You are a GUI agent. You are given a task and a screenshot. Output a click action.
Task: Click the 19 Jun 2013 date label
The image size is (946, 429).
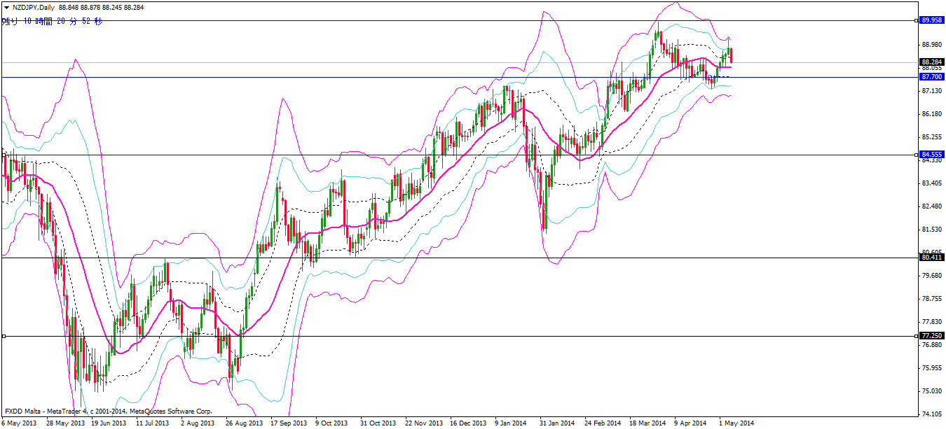point(109,423)
